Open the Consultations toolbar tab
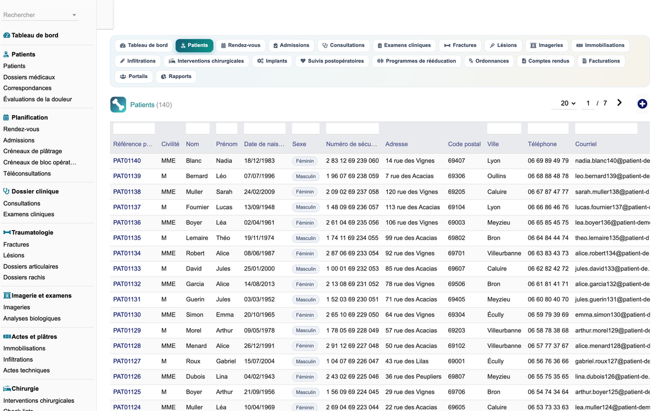664x411 pixels. point(343,45)
